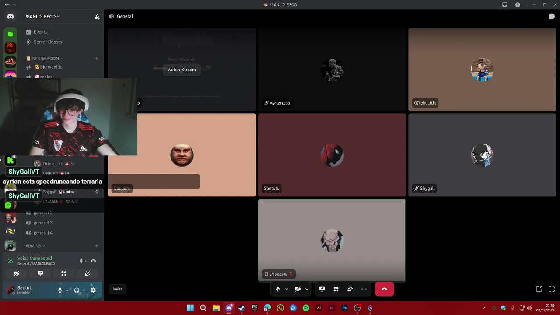
Task: Turn on camera from sidebar voice panel
Action: point(17,273)
